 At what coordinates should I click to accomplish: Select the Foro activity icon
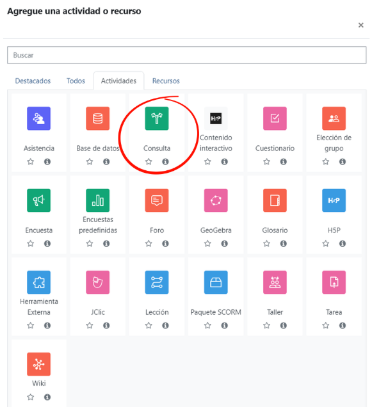(x=157, y=200)
